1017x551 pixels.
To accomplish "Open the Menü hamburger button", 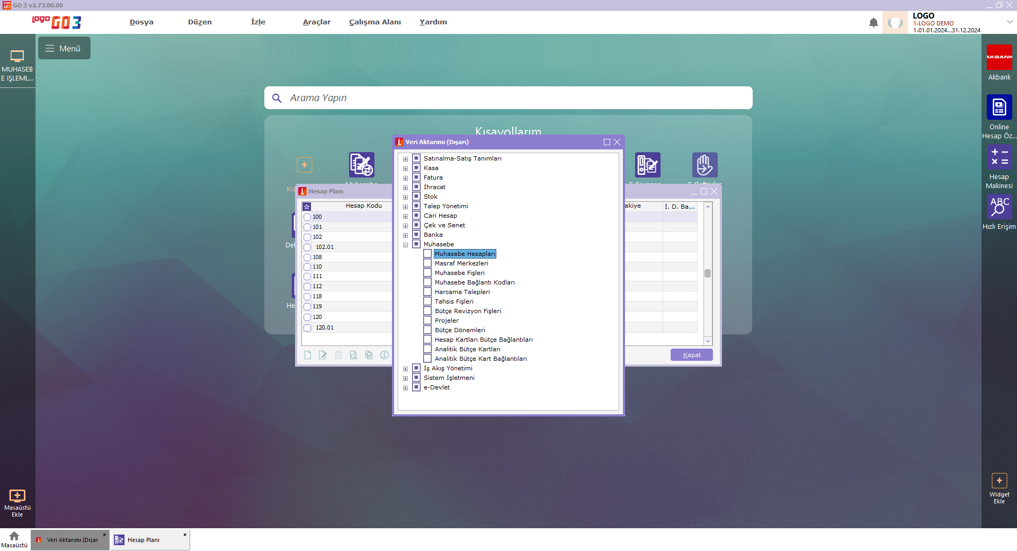I will (x=64, y=48).
